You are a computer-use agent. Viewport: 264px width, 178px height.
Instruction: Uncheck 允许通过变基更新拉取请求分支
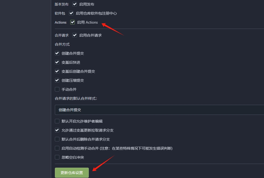click(57, 130)
